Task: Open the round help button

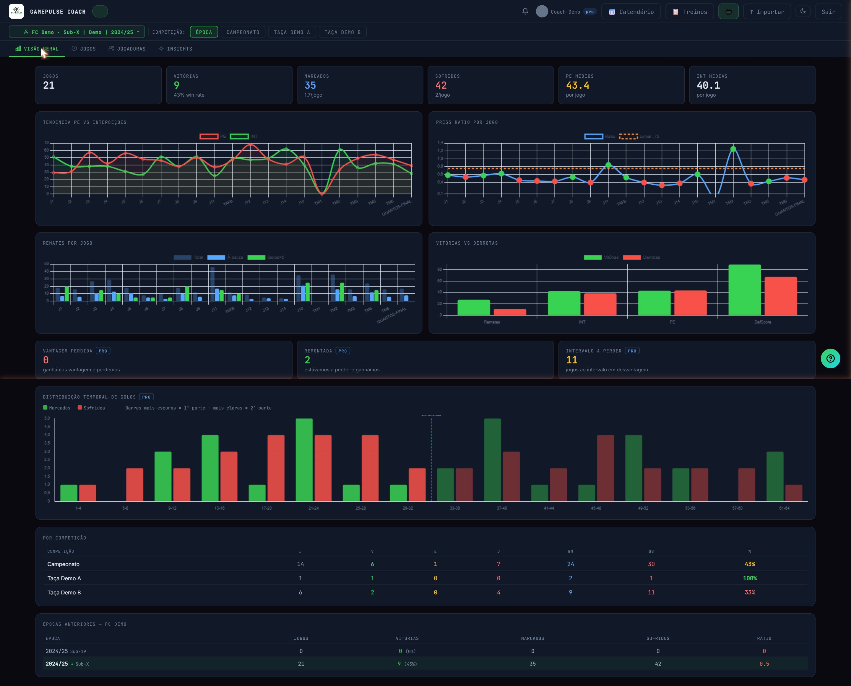Action: (830, 358)
